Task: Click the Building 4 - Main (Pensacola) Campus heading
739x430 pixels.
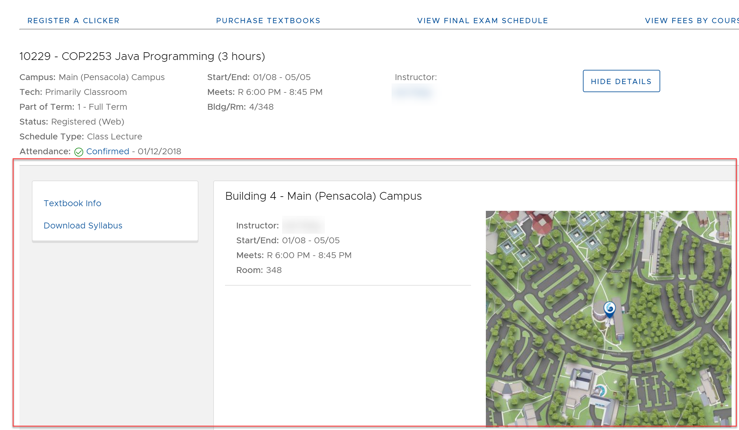Action: click(x=323, y=196)
